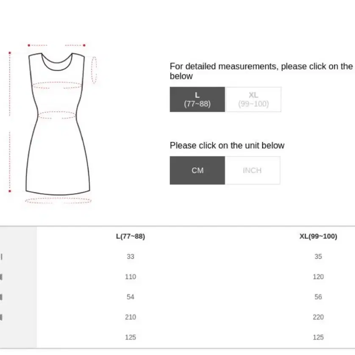355x355 pixels.
Task: Click the right shoulder width marker dot
Action: (84, 45)
